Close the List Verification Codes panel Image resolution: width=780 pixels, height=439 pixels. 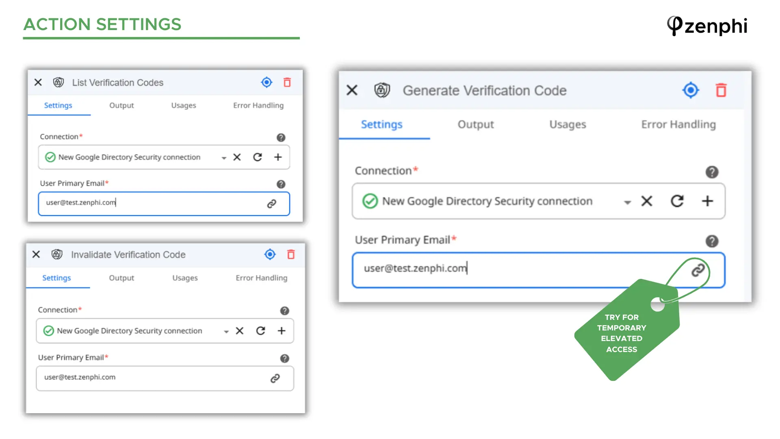[38, 83]
